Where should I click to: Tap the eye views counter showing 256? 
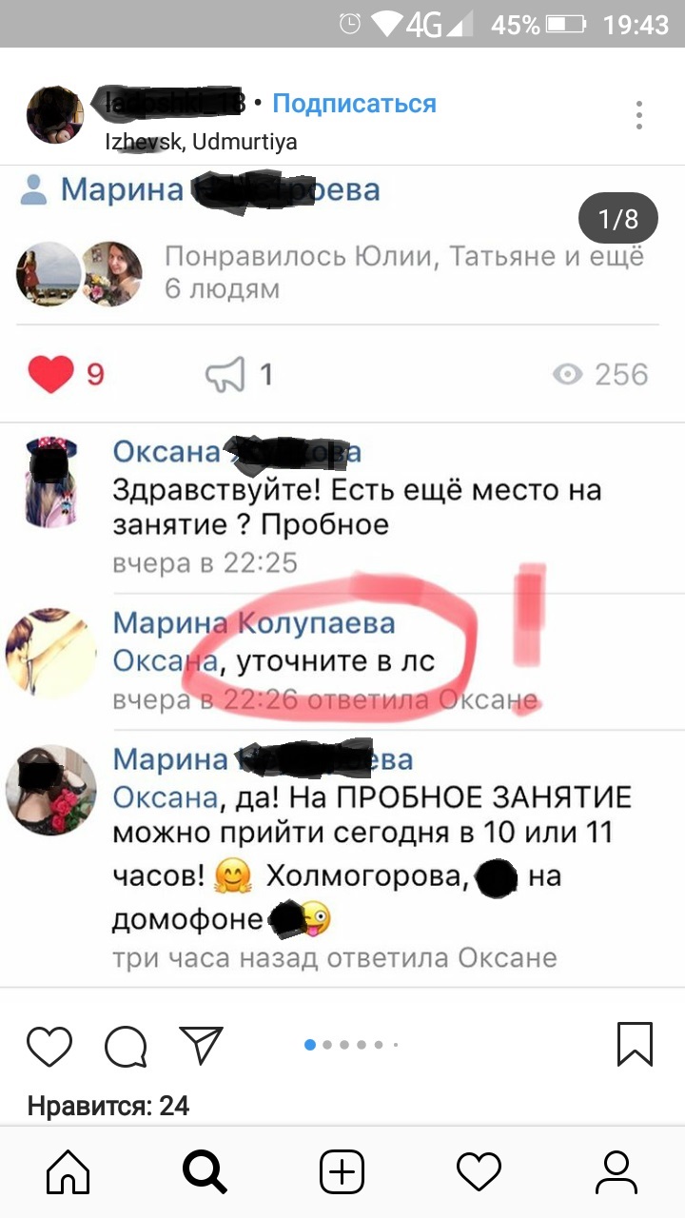tap(600, 374)
